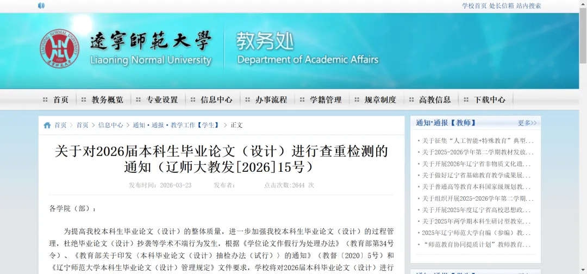Open the 处长信箱 link
The height and width of the screenshot is (274, 587).
tap(502, 5)
